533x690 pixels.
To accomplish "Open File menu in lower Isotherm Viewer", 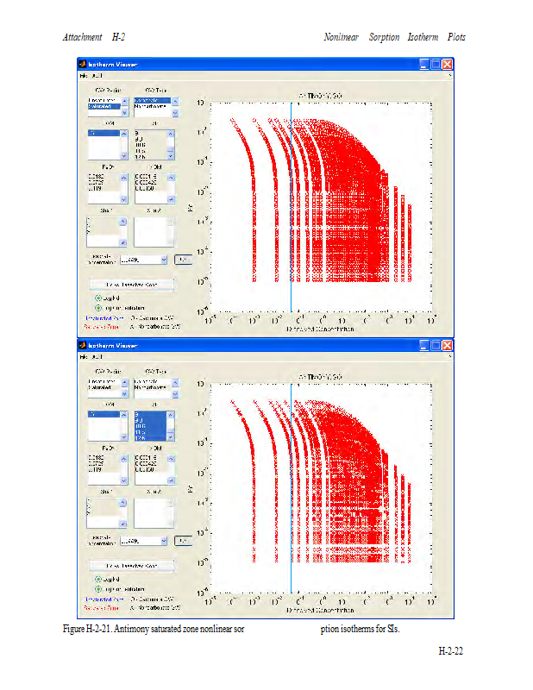I will (x=85, y=356).
